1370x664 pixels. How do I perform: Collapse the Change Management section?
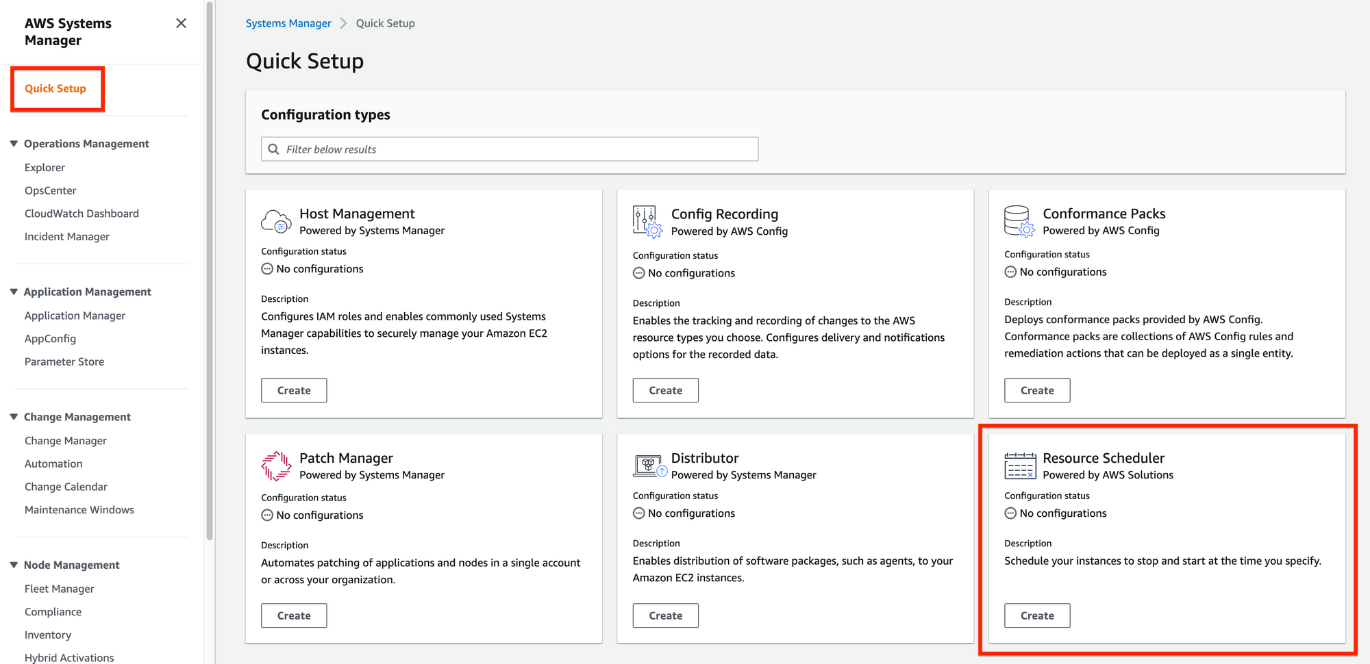click(14, 417)
